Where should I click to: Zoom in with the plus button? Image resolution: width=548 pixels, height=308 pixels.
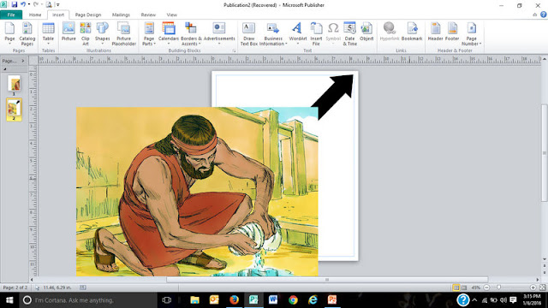tap(533, 287)
